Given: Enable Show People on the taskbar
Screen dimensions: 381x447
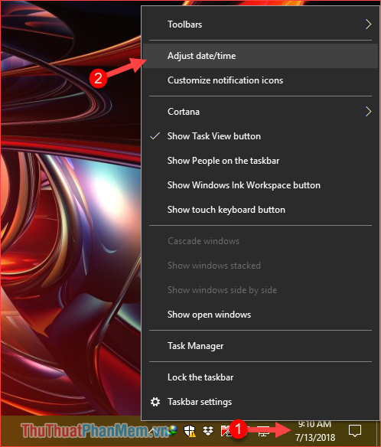Looking at the screenshot, I should (260, 161).
